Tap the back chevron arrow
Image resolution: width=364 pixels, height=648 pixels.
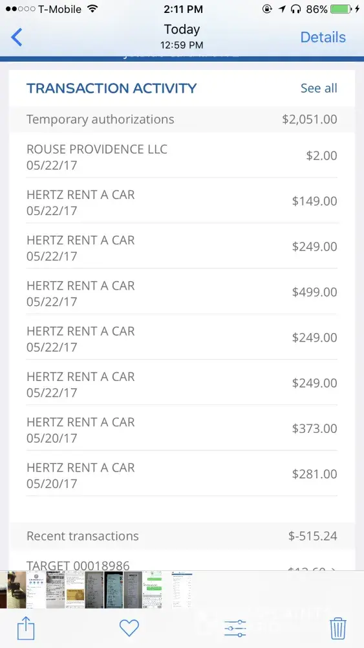click(17, 37)
